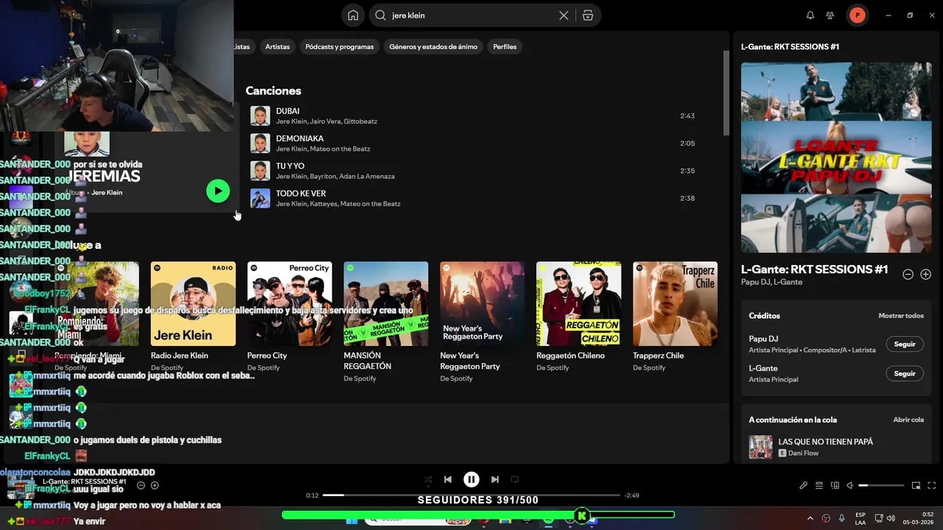Viewport: 943px width, 530px height.
Task: Open the MANSIÓN REGGAETÓN playlist card
Action: (x=386, y=322)
